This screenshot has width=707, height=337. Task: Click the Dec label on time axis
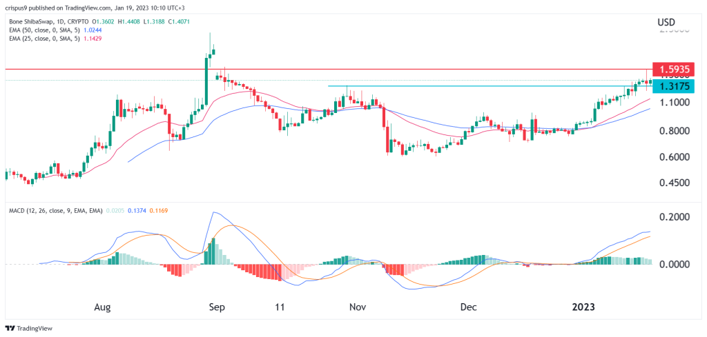click(469, 308)
